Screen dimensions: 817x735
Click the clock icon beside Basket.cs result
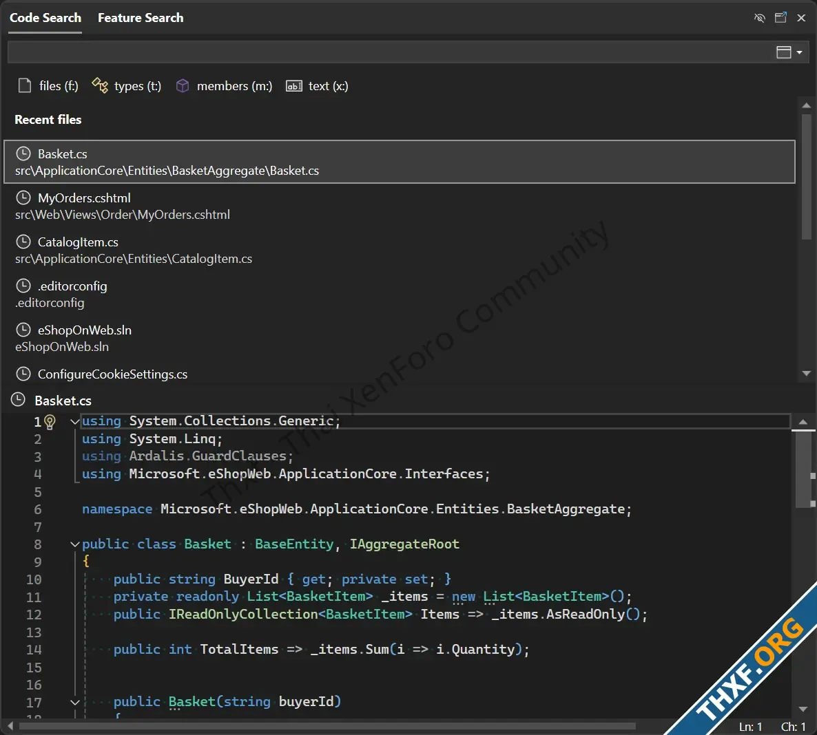[x=23, y=153]
